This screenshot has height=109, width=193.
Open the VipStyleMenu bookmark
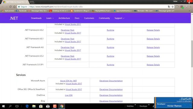click(101, 11)
